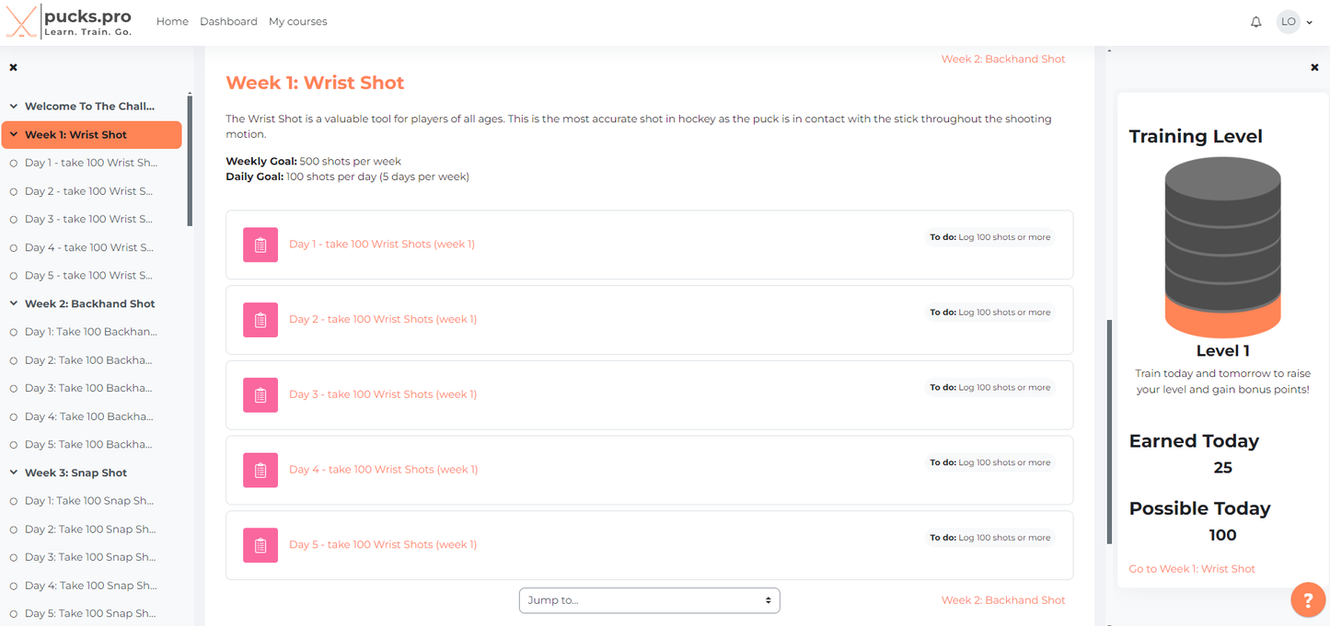Go to Dashboard in the top navigation
The image size is (1330, 626).
point(228,21)
